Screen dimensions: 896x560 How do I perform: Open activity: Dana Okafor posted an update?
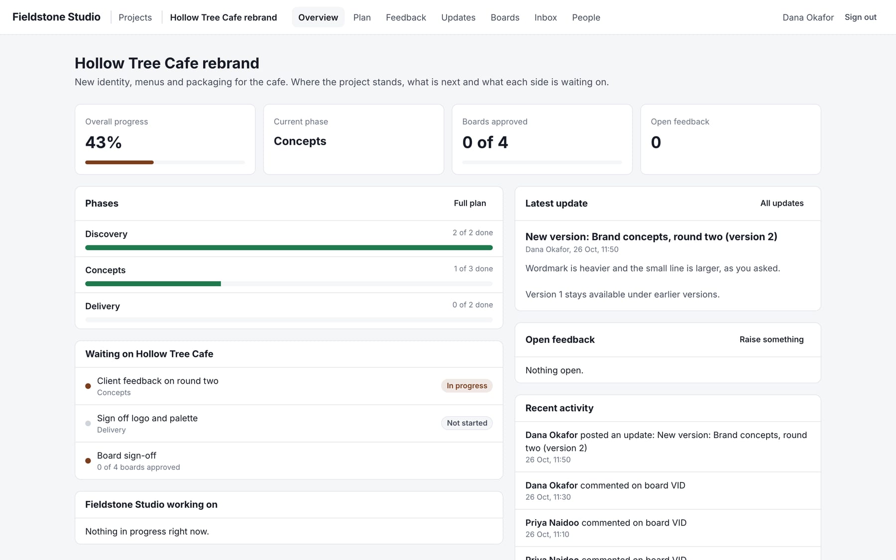(668, 447)
